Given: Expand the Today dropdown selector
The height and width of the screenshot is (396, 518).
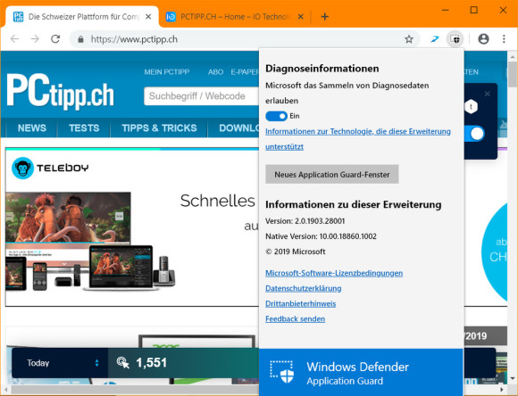Looking at the screenshot, I should 60,363.
